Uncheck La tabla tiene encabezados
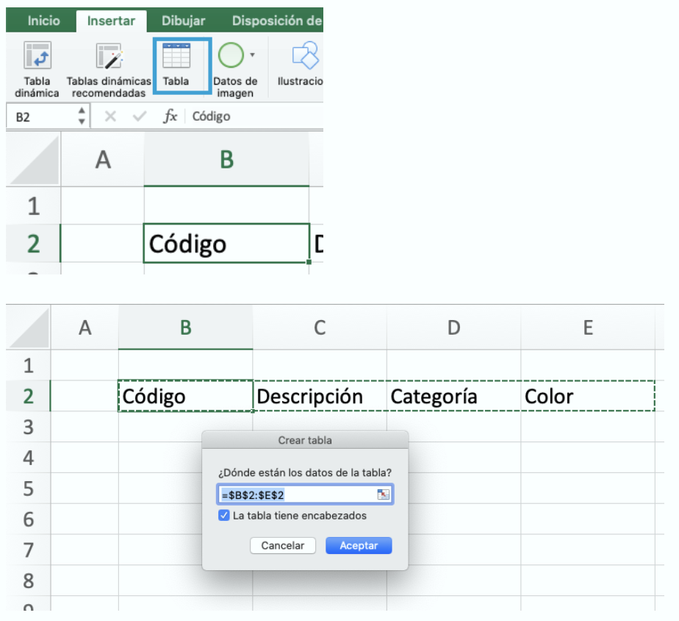679x621 pixels. tap(224, 516)
